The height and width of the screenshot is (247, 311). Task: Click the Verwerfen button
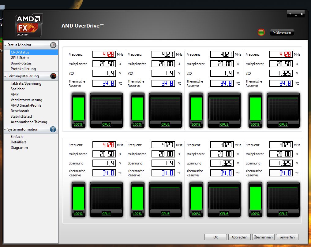click(287, 237)
